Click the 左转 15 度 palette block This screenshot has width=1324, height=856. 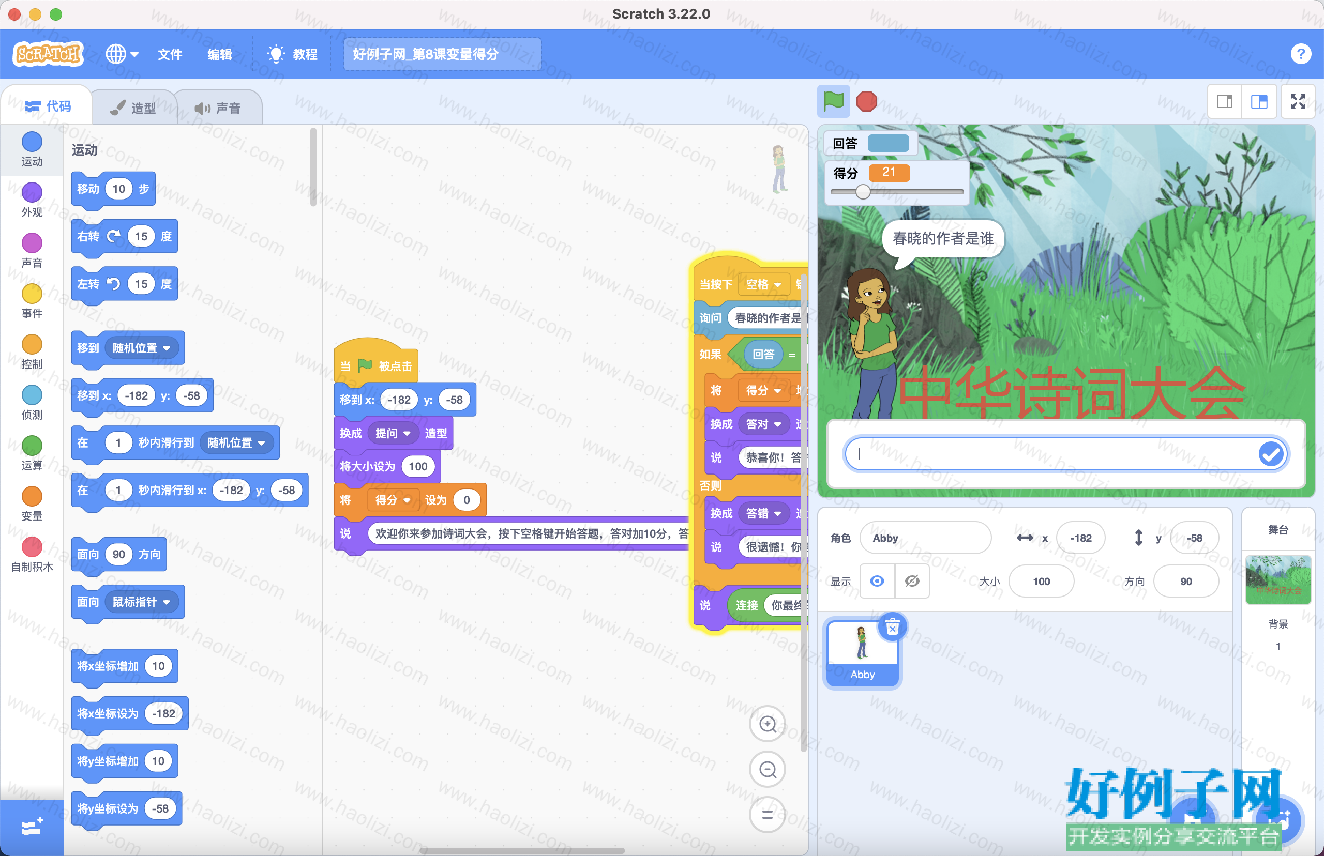(x=125, y=284)
